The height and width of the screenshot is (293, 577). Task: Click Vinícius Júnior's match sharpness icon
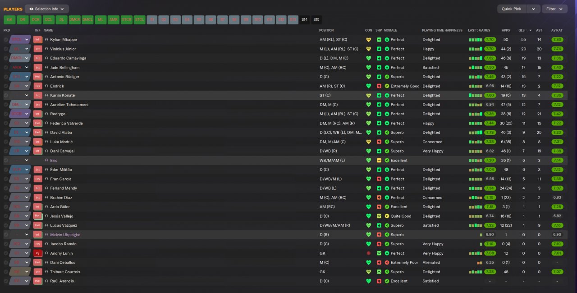coord(379,49)
